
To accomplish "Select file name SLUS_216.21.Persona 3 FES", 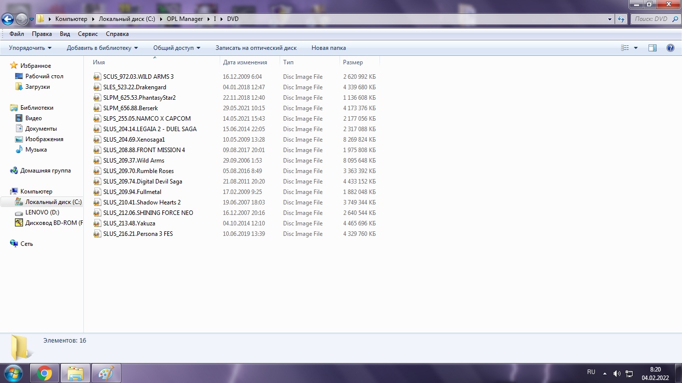I will click(x=138, y=234).
